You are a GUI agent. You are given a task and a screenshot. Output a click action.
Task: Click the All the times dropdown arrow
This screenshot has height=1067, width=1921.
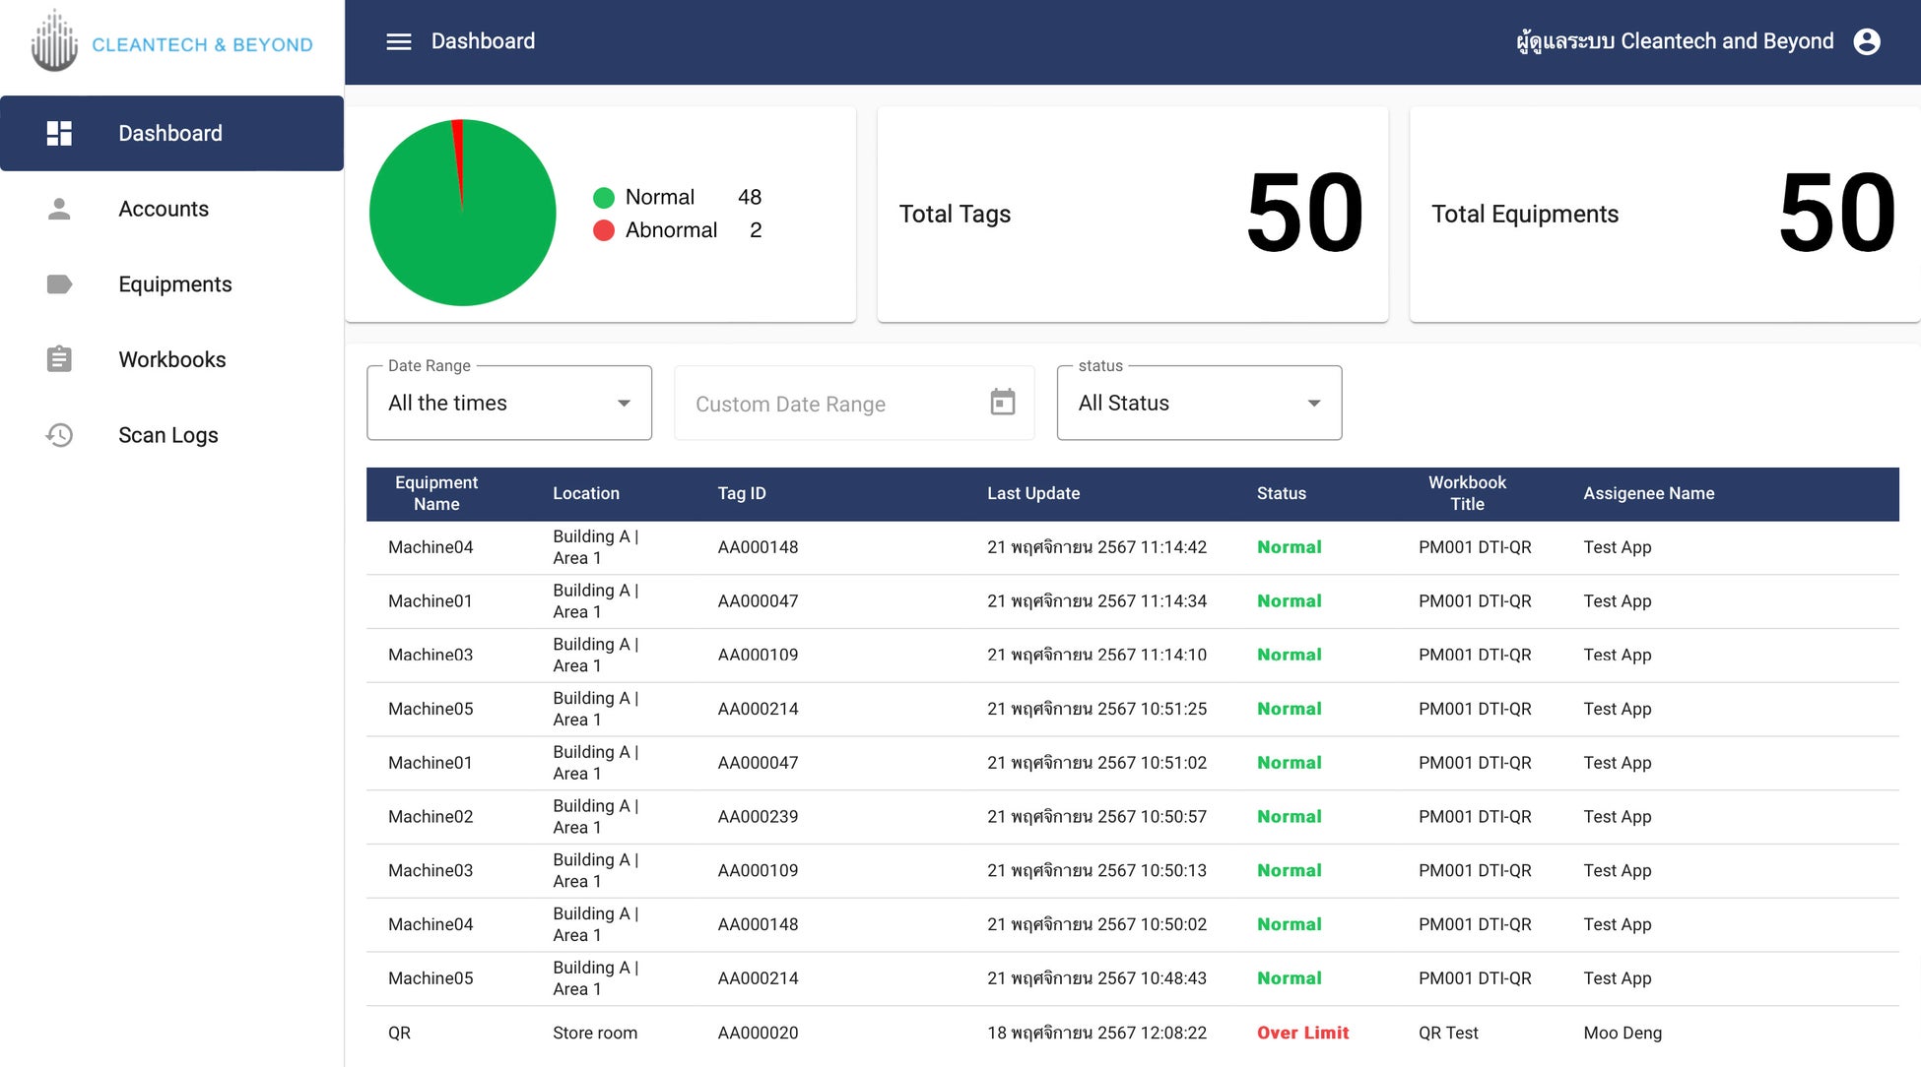pyautogui.click(x=624, y=403)
